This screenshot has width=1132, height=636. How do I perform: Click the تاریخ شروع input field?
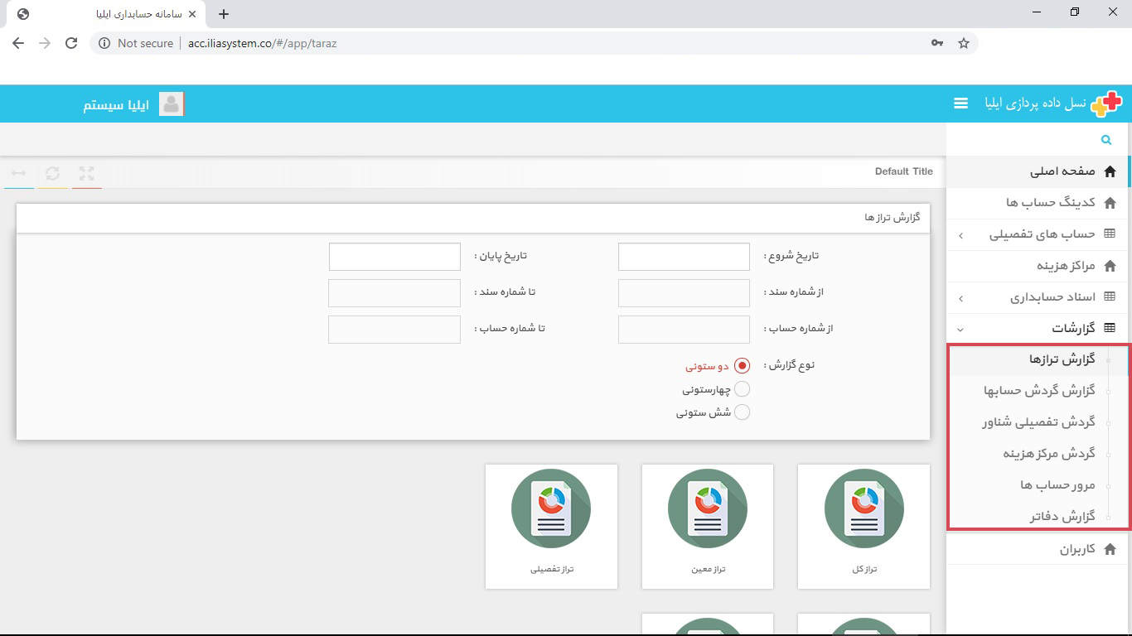pyautogui.click(x=684, y=257)
